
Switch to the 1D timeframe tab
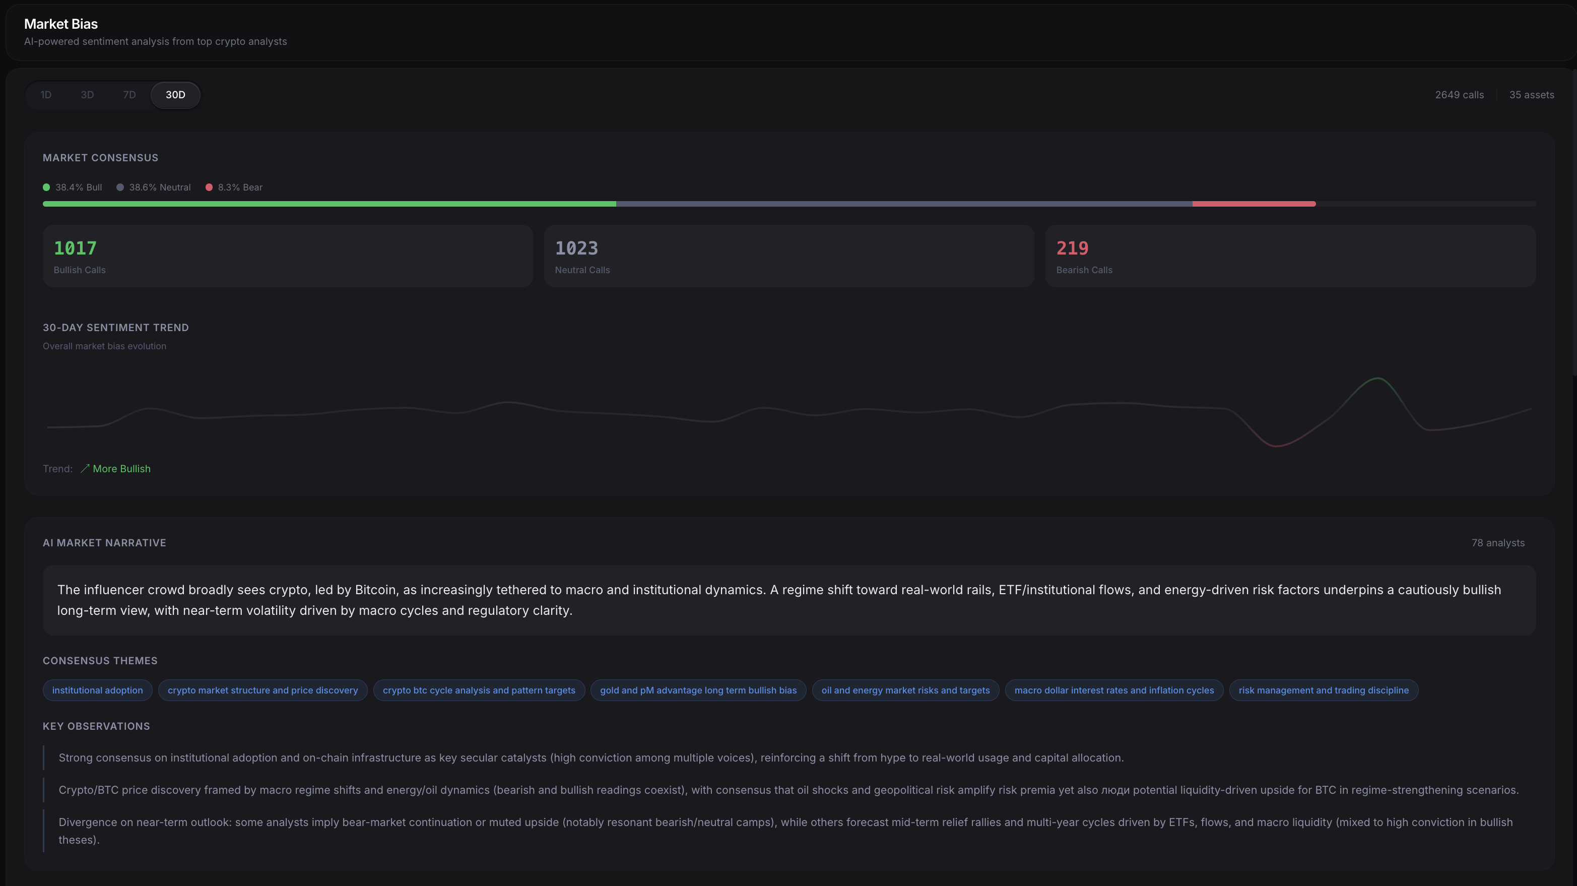(x=46, y=95)
